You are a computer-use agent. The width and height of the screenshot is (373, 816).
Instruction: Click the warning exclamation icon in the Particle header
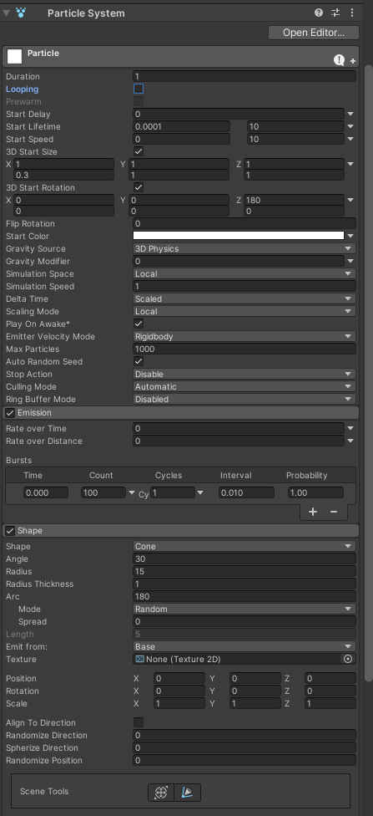pos(339,60)
